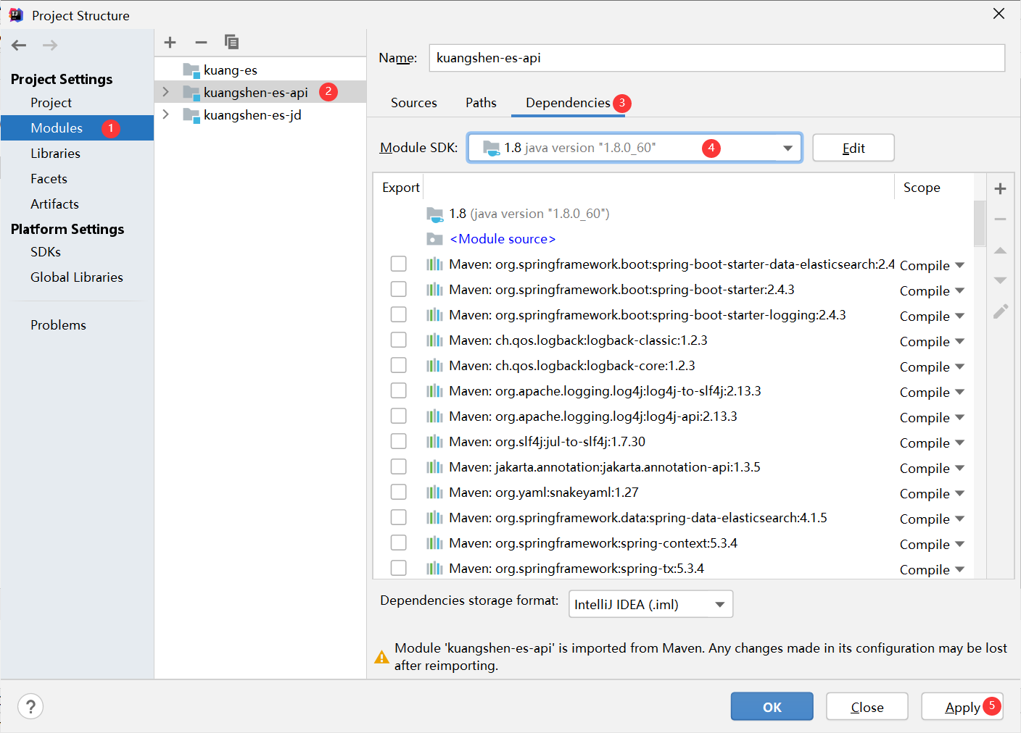This screenshot has width=1021, height=733.
Task: Click the copy module icon
Action: [231, 42]
